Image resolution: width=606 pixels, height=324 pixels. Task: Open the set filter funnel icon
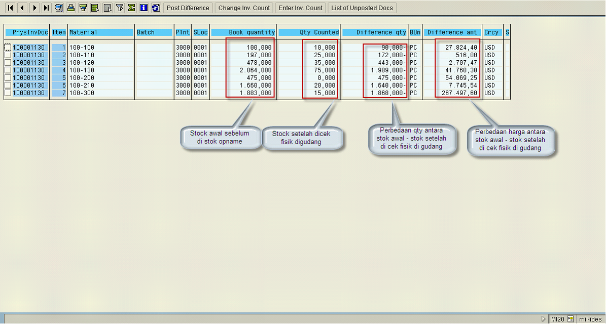[x=120, y=8]
